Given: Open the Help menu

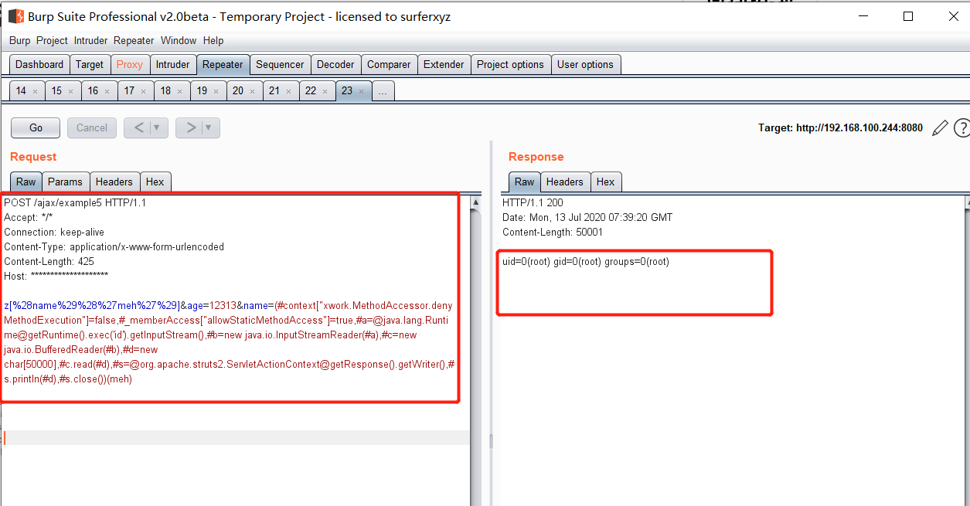Looking at the screenshot, I should tap(213, 40).
